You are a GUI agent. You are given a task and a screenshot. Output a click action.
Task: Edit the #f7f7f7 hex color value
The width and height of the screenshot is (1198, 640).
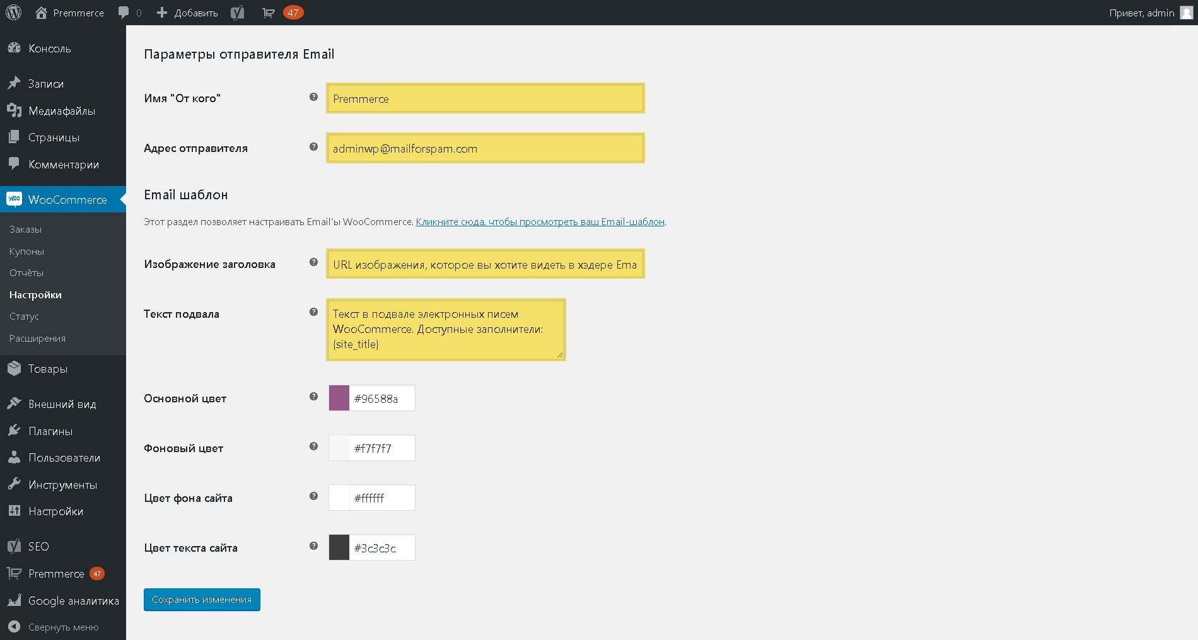tap(382, 448)
